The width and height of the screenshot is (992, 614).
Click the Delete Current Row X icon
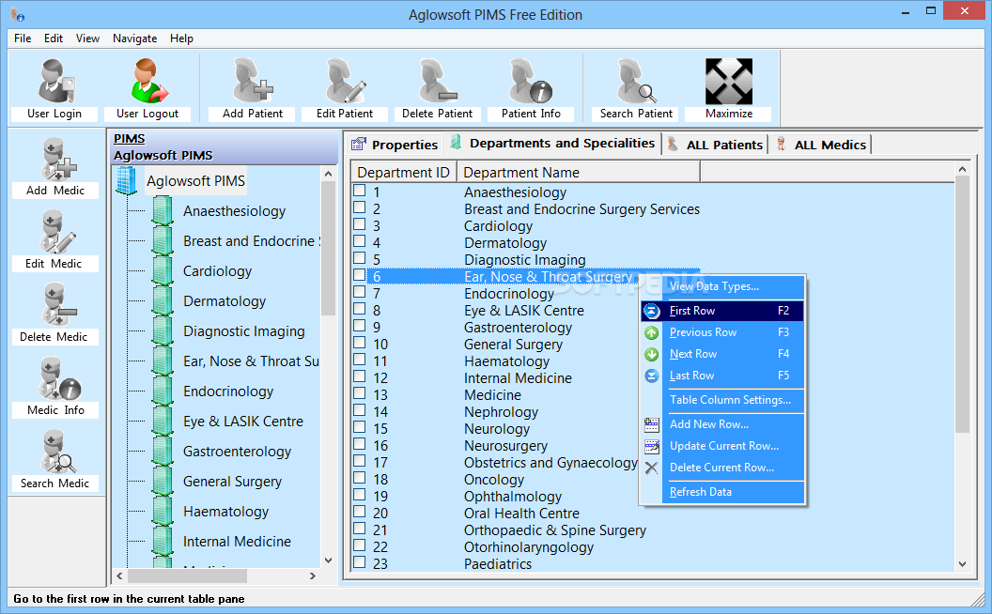coord(652,468)
